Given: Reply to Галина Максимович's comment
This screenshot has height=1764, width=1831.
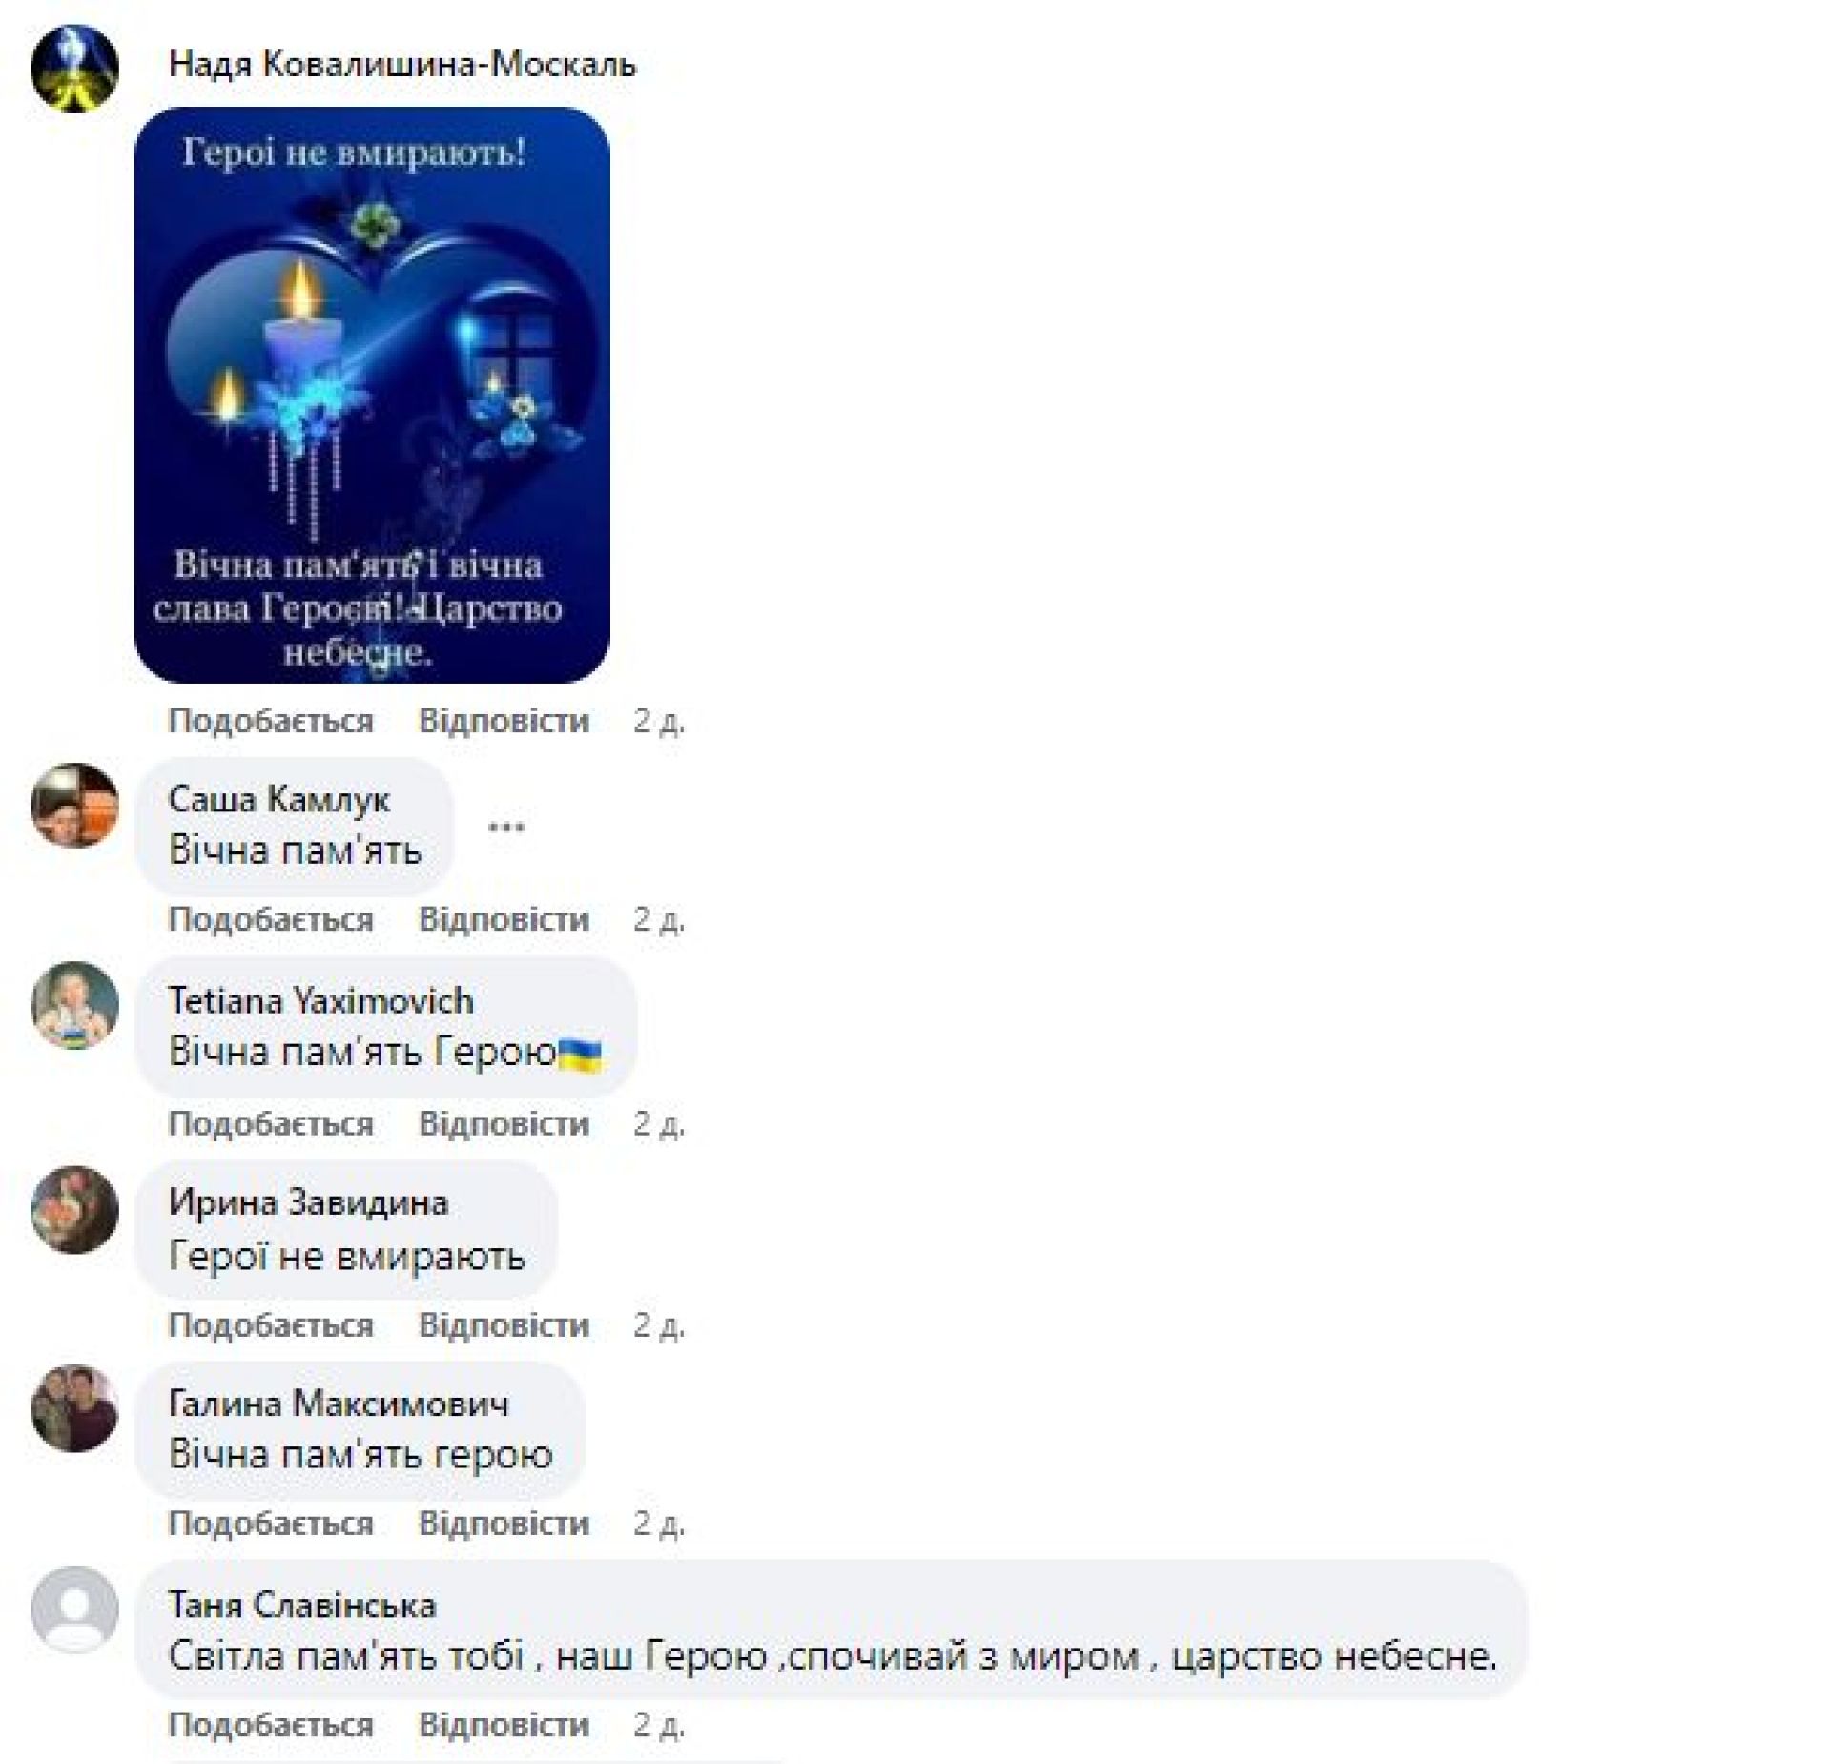Looking at the screenshot, I should [504, 1524].
